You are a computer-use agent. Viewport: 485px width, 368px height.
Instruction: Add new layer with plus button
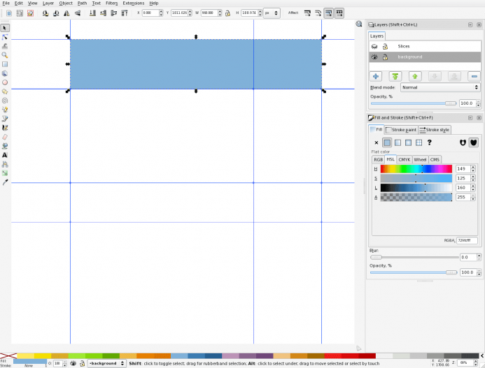tap(376, 76)
